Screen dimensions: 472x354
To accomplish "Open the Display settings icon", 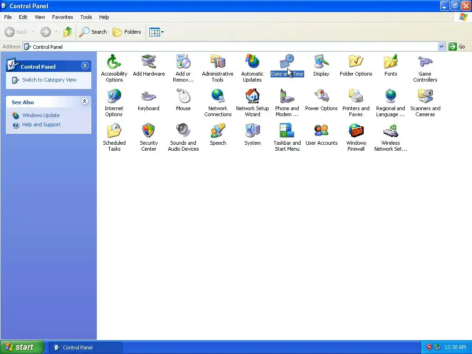I will 321,62.
